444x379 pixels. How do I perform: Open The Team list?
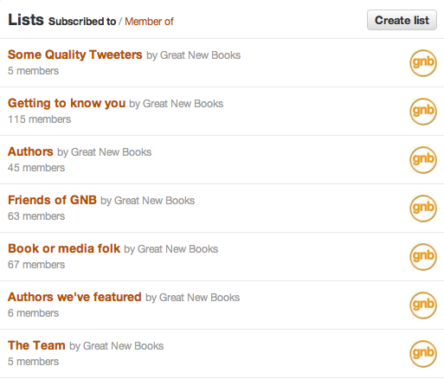[36, 345]
